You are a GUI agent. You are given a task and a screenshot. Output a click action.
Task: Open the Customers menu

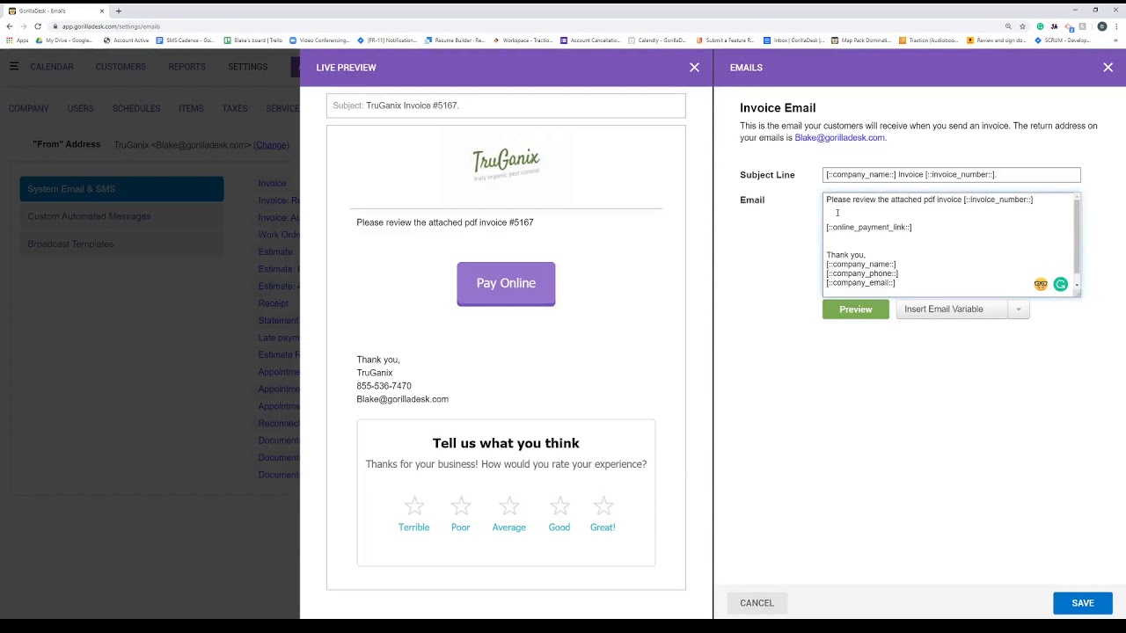pos(121,67)
